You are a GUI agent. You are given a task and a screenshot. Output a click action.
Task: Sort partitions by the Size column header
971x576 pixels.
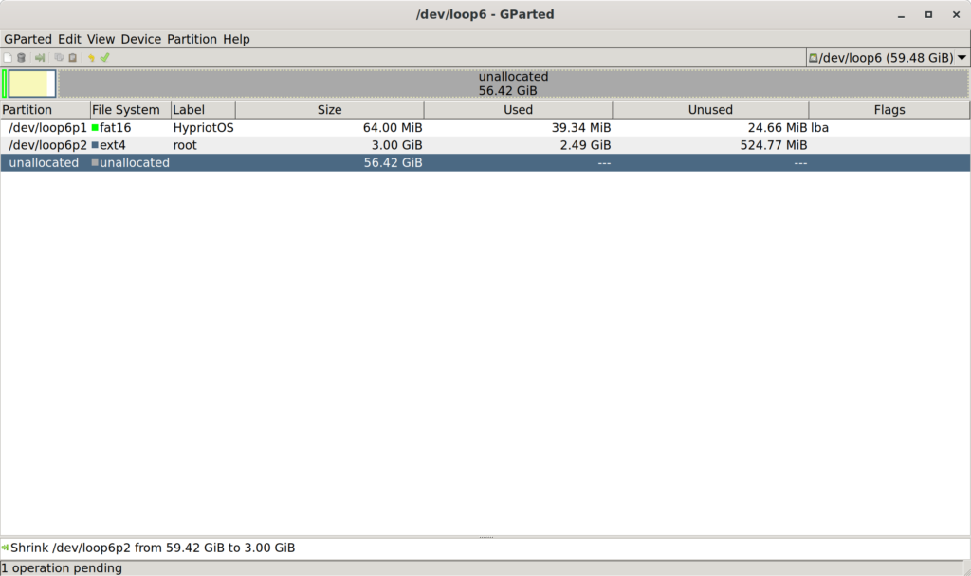[x=329, y=110]
